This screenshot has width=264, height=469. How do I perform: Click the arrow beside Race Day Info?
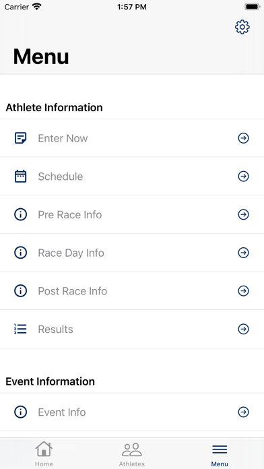(243, 253)
